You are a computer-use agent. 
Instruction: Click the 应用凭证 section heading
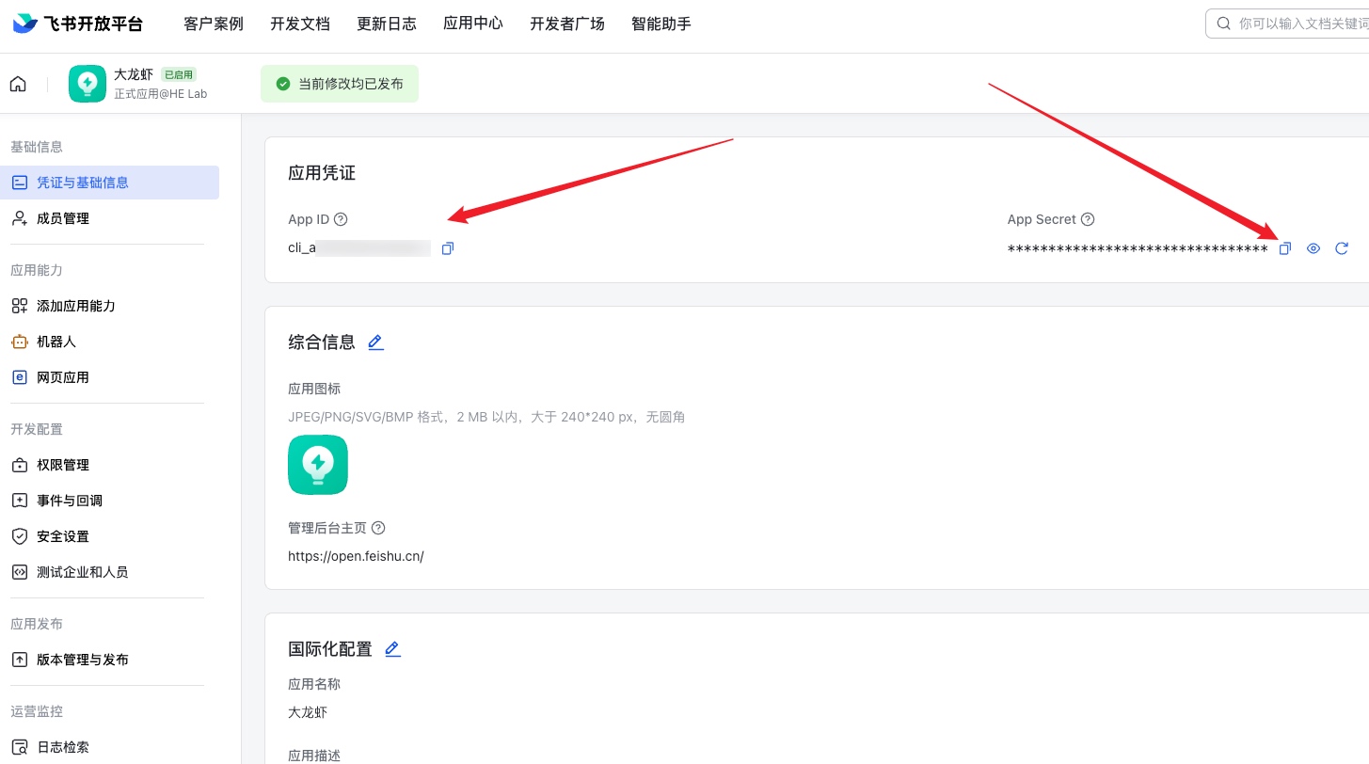coord(322,173)
